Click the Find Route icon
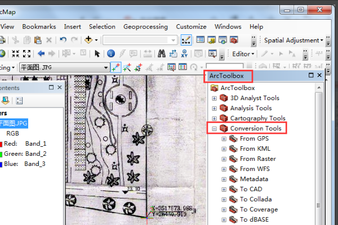The width and height of the screenshot is (338, 225). click(x=173, y=53)
